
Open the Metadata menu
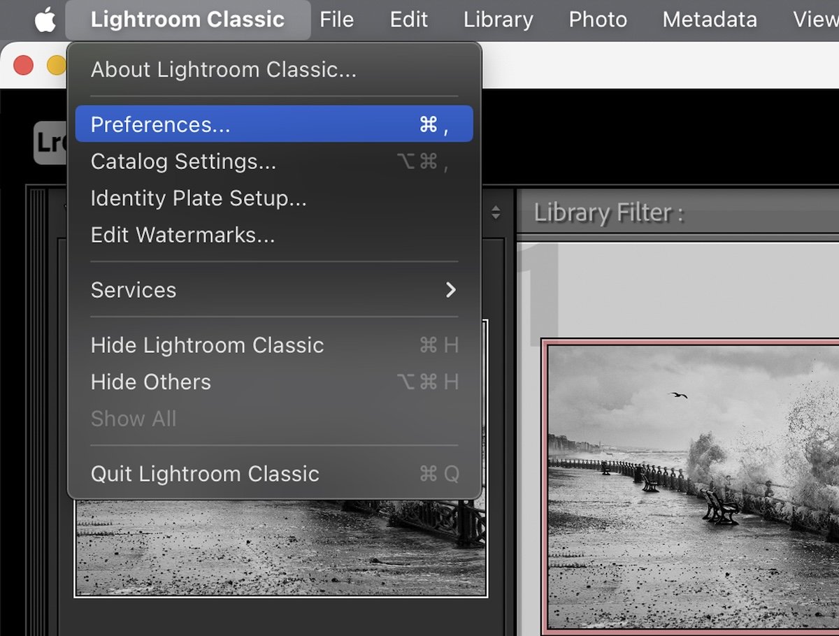point(709,20)
